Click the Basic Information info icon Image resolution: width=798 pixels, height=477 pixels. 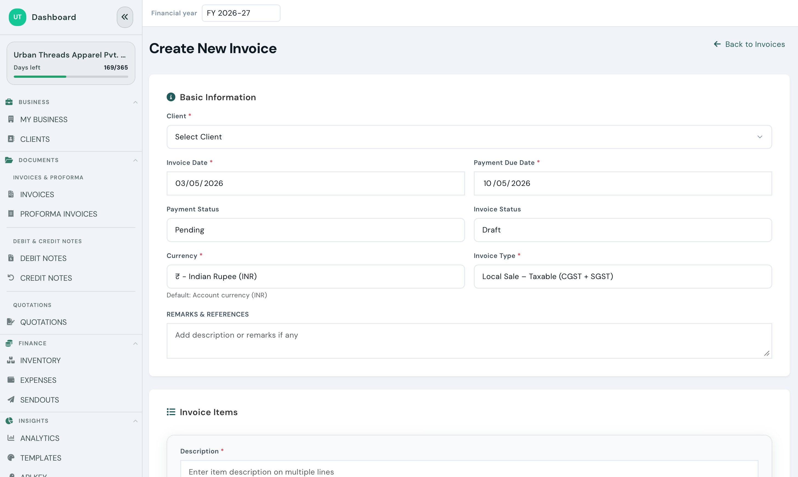pyautogui.click(x=171, y=97)
